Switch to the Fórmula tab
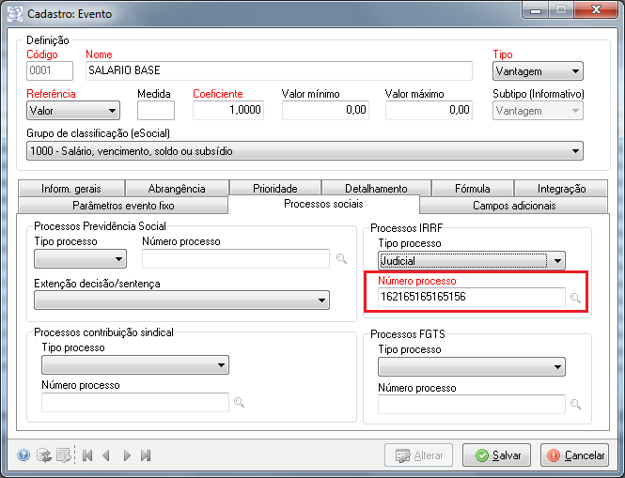The height and width of the screenshot is (478, 625). point(471,189)
